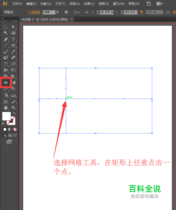Open the 视图(V) menu
Viewport: 176px width, 210px height.
point(103,4)
